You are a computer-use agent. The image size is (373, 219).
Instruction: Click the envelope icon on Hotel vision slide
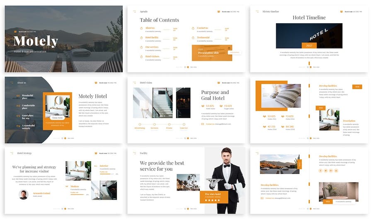coord(203,124)
